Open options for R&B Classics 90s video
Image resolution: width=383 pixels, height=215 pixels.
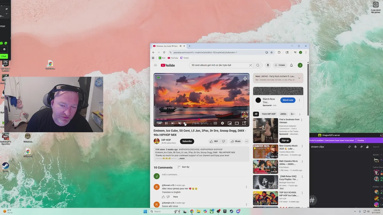(302, 162)
